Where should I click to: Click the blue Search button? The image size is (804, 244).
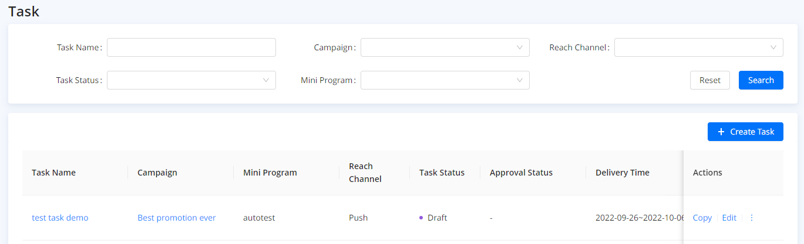tap(761, 80)
